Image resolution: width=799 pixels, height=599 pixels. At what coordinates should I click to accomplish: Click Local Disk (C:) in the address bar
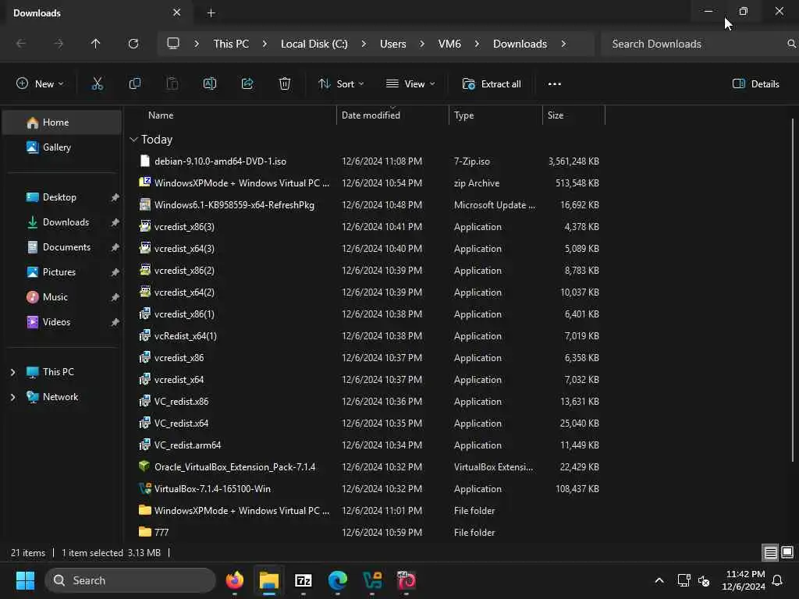314,44
